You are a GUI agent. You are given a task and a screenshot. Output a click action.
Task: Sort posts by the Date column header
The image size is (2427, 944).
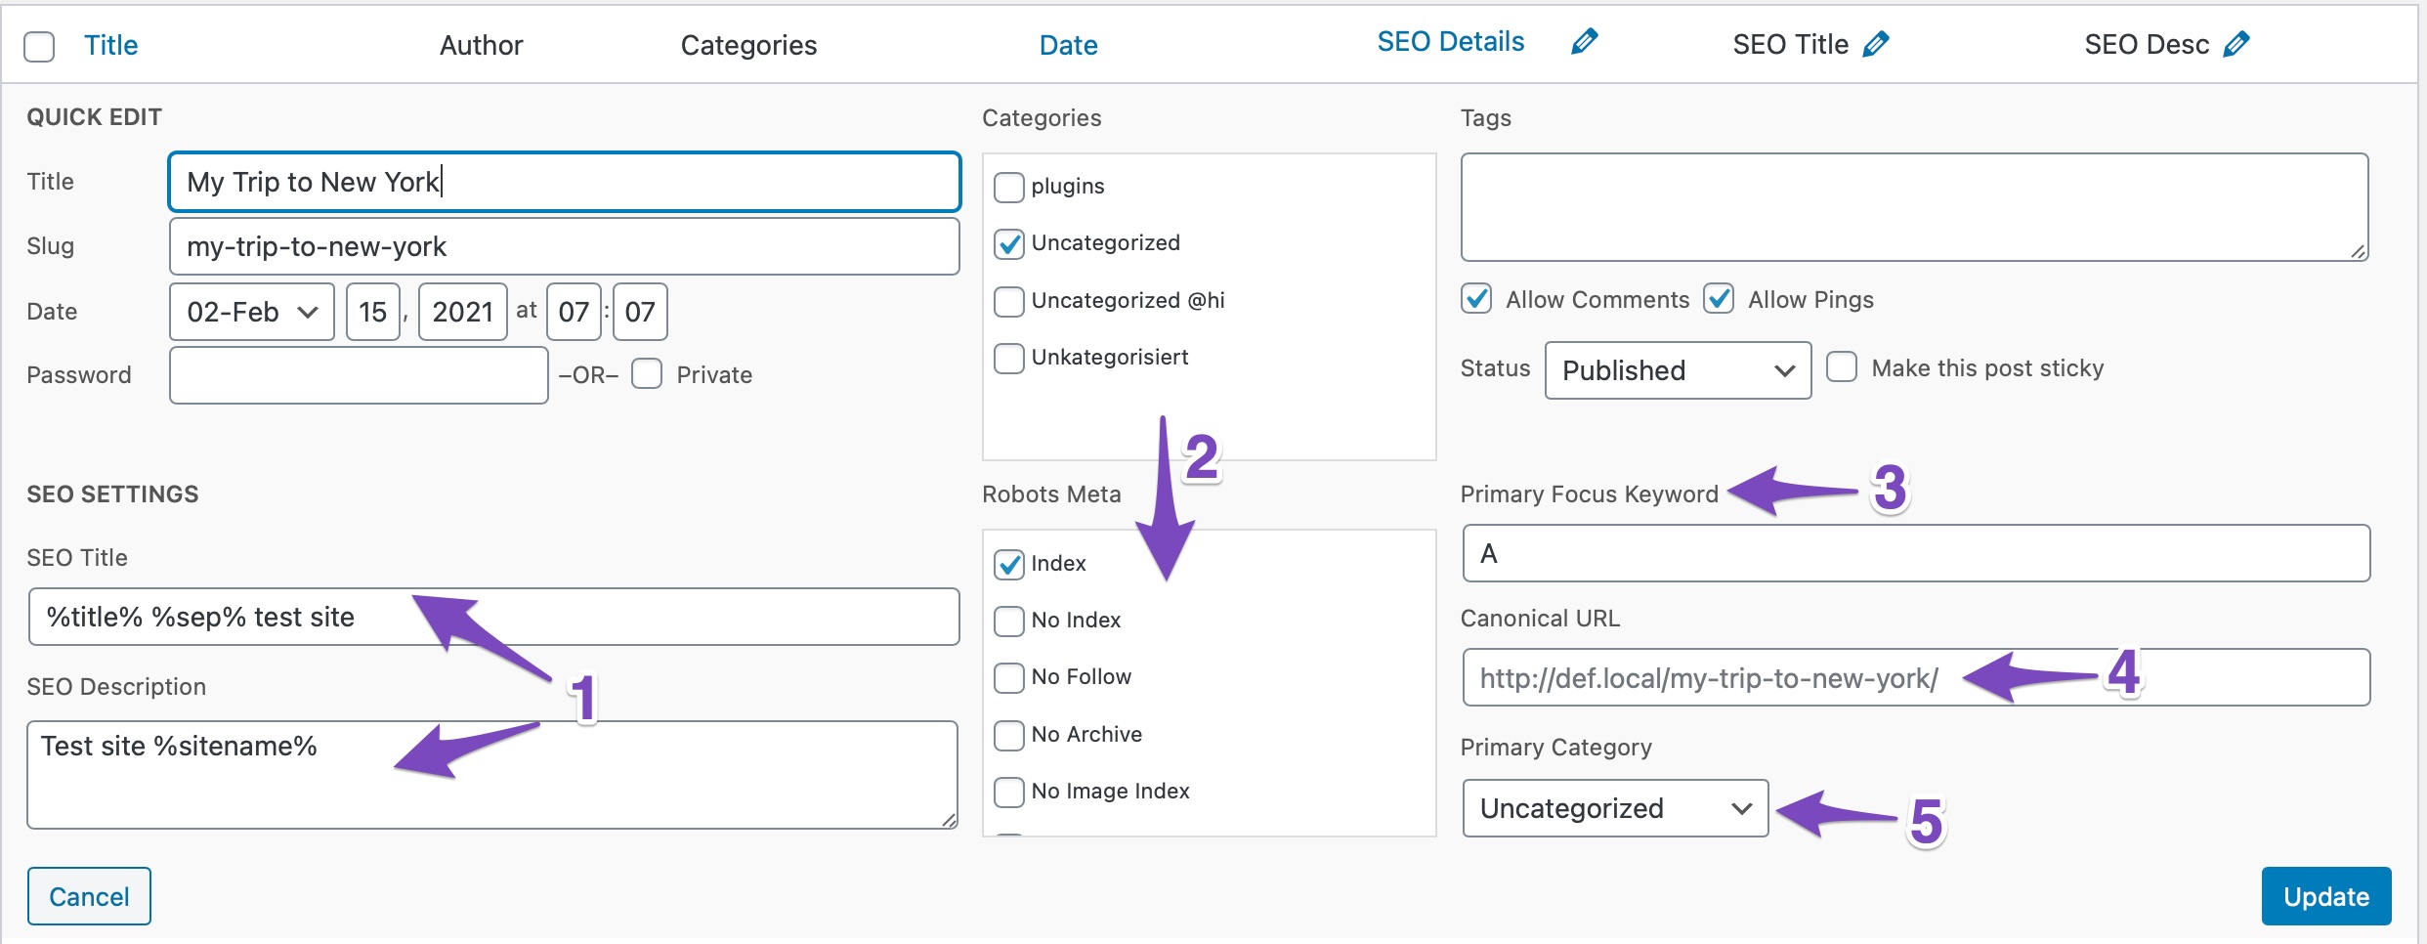(x=1068, y=45)
